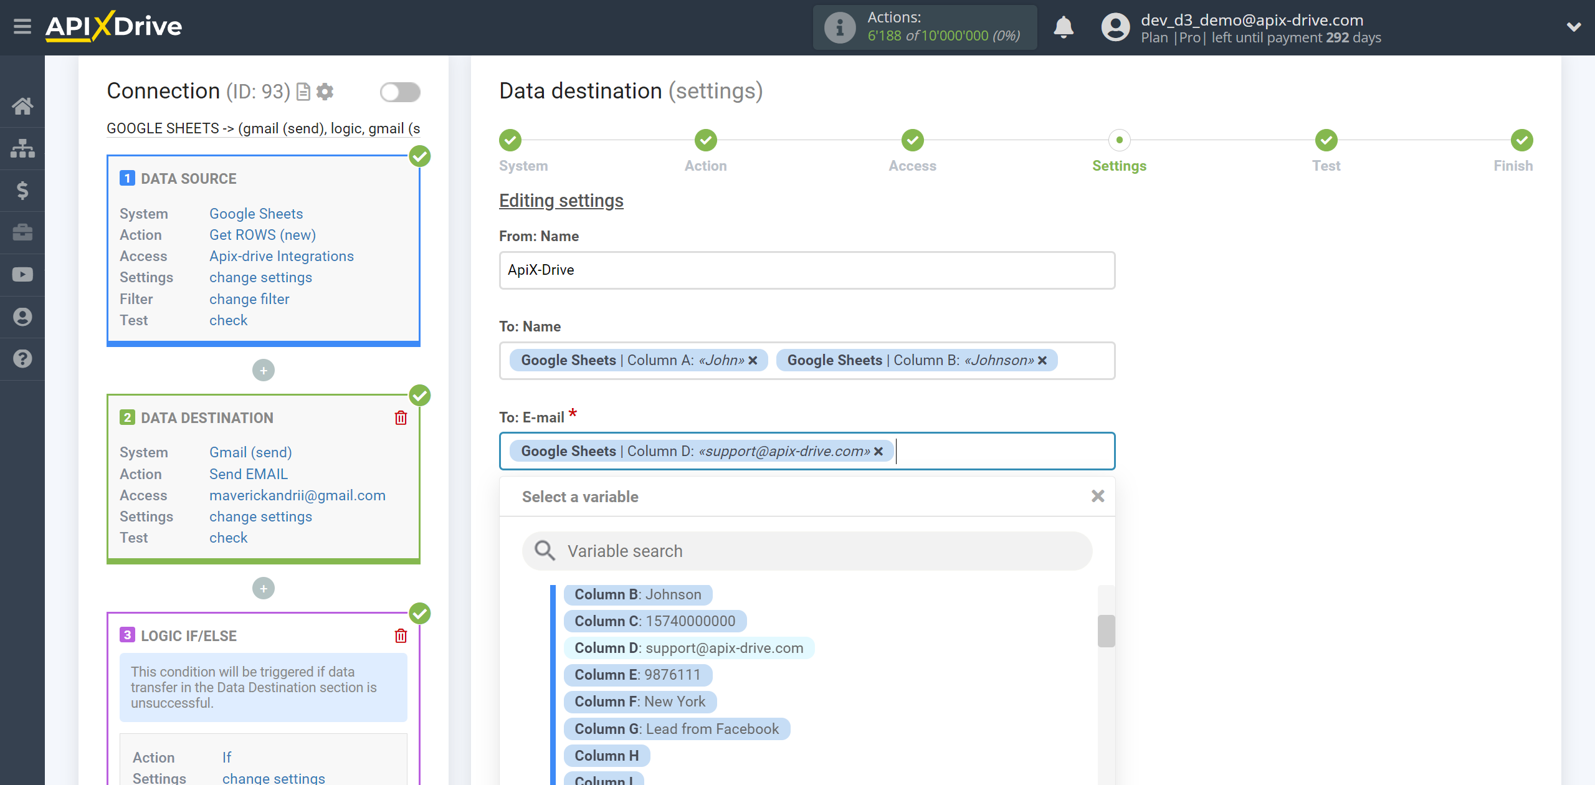Remove the Column A John tag
Viewport: 1595px width, 785px height.
coord(753,361)
